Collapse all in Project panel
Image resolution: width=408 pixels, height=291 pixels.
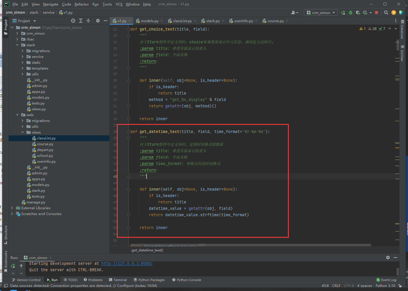click(x=88, y=21)
